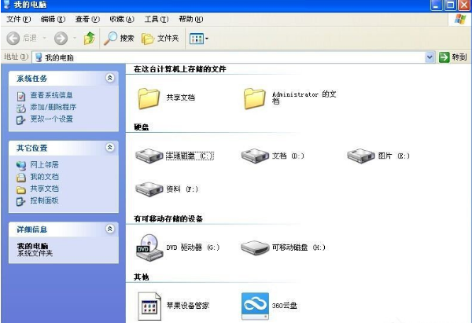472x323 pixels.
Task: Select the 360云盘 cloud icon
Action: 255,306
